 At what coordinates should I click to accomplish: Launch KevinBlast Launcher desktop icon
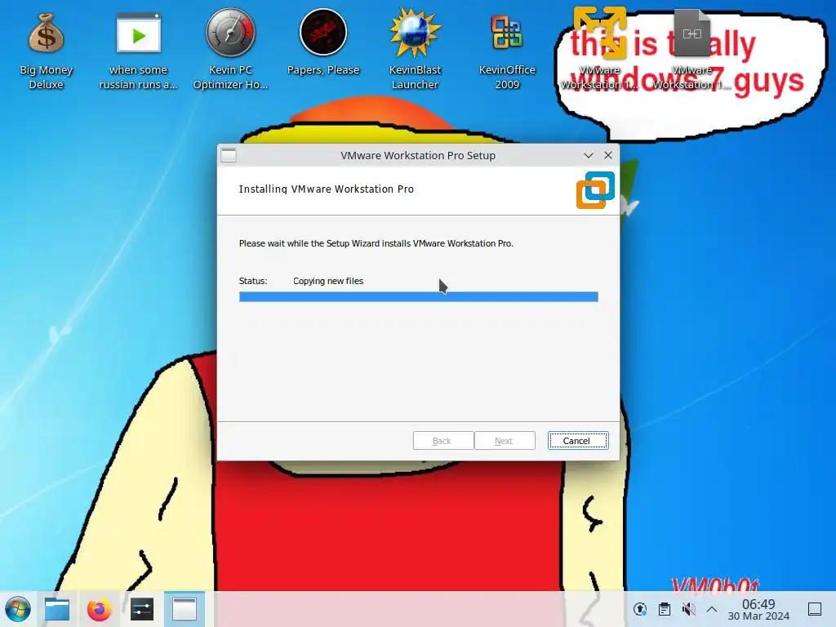pyautogui.click(x=415, y=51)
